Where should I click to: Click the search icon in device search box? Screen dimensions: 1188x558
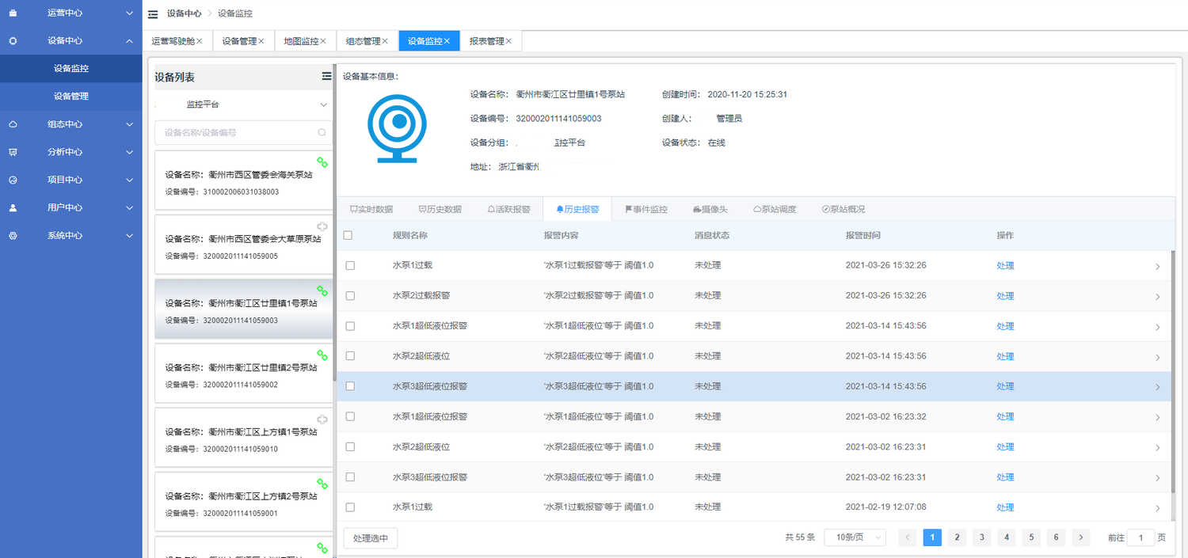click(x=322, y=133)
